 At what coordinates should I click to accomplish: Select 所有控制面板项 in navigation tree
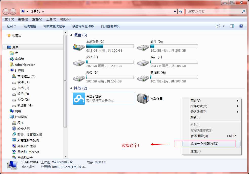(x=28, y=140)
